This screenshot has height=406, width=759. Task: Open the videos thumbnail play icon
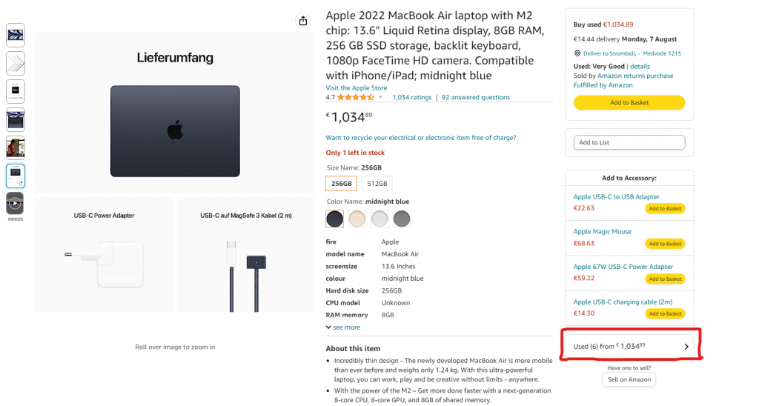(x=15, y=203)
